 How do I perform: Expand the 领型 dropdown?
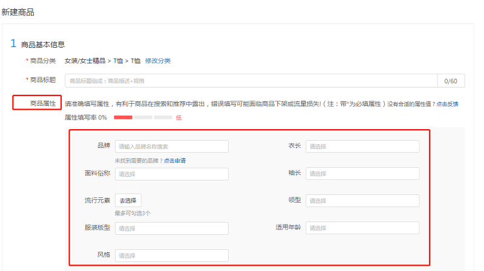tap(362, 200)
